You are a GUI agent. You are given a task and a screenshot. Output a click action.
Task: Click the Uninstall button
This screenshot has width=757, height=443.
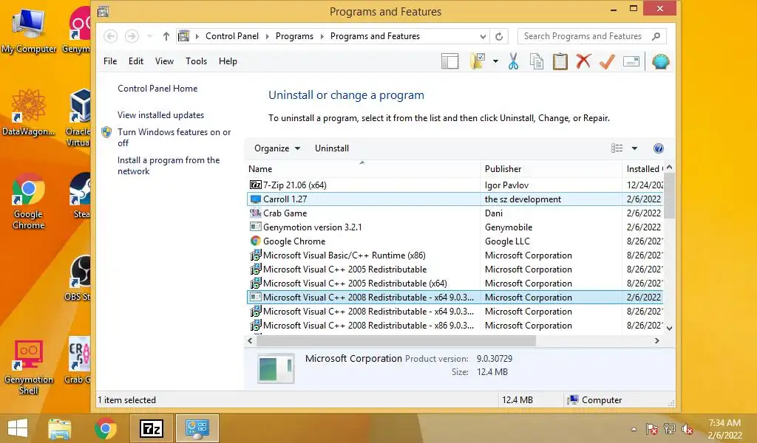click(x=332, y=148)
